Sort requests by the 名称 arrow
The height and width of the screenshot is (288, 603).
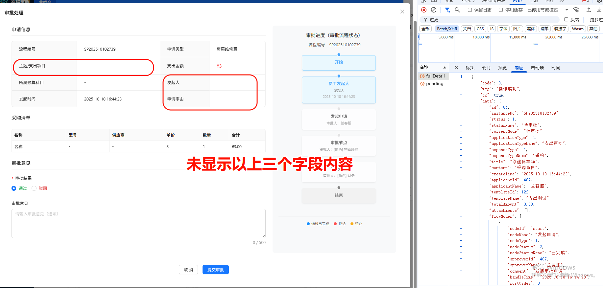(445, 67)
